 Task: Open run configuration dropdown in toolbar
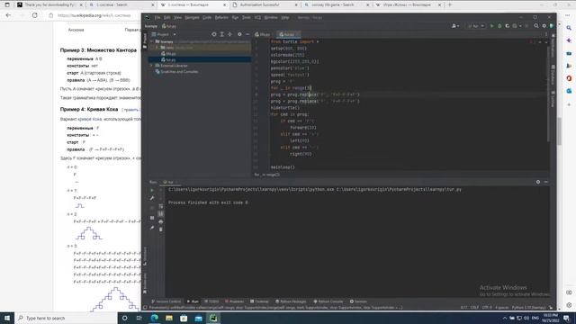[x=476, y=26]
